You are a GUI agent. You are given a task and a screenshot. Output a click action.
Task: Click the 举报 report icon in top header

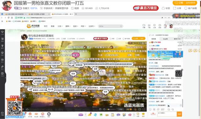click(166, 8)
